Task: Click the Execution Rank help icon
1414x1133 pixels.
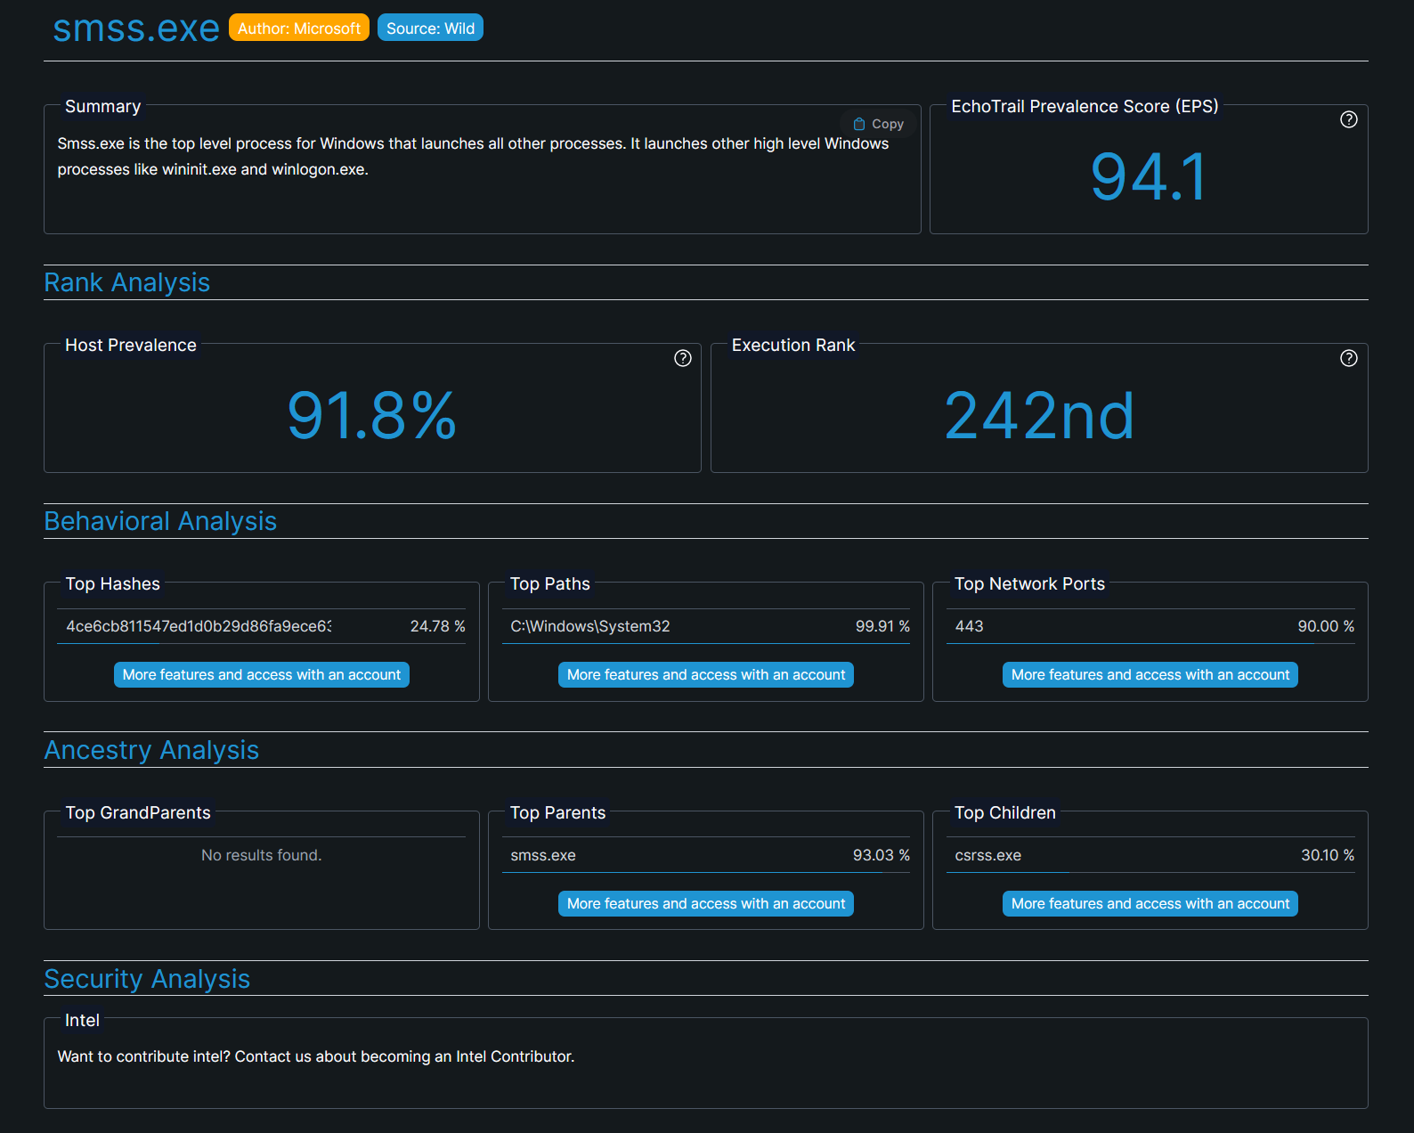Action: (1348, 358)
